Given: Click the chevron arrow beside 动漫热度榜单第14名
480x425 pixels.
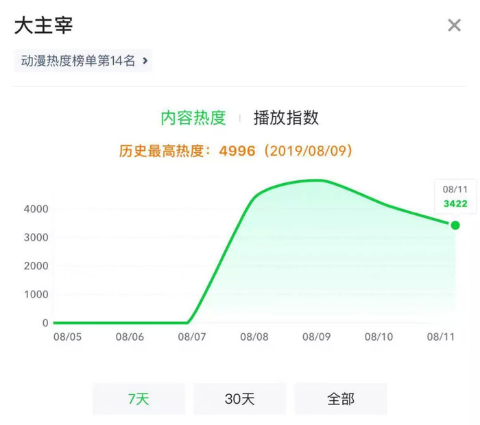Looking at the screenshot, I should (x=145, y=61).
